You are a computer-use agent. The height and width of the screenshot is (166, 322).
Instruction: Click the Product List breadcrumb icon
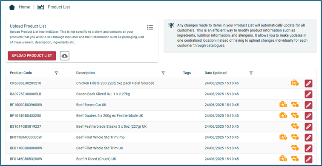40,7
